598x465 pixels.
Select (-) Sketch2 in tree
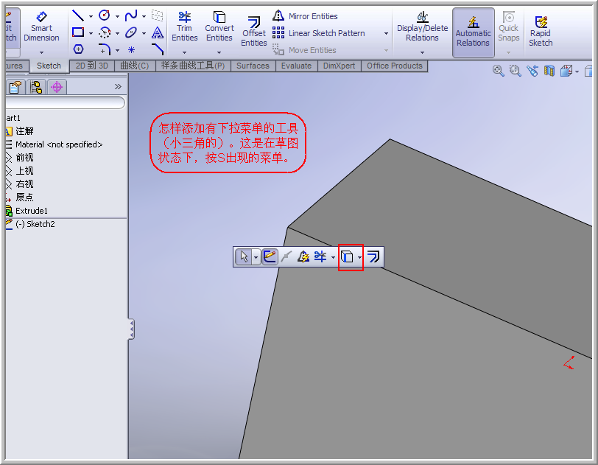coord(35,224)
